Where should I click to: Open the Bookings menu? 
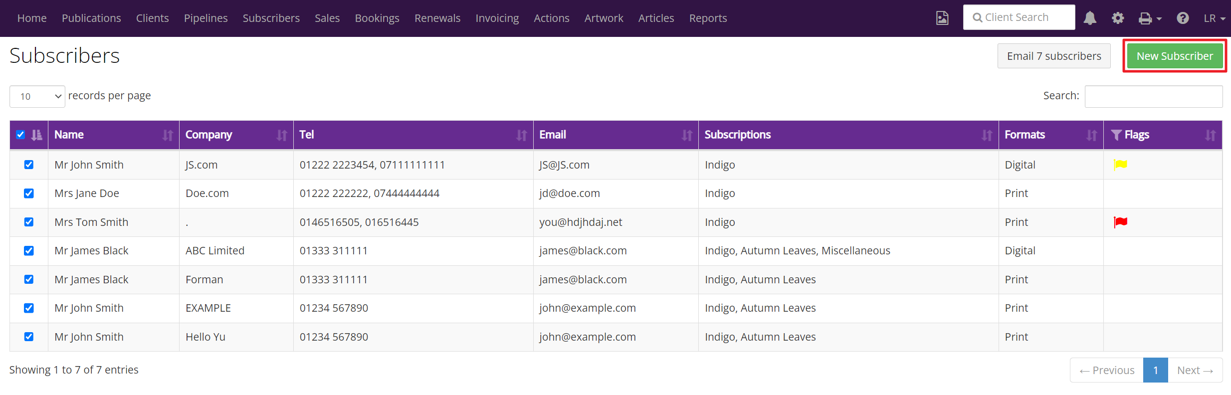[x=377, y=18]
